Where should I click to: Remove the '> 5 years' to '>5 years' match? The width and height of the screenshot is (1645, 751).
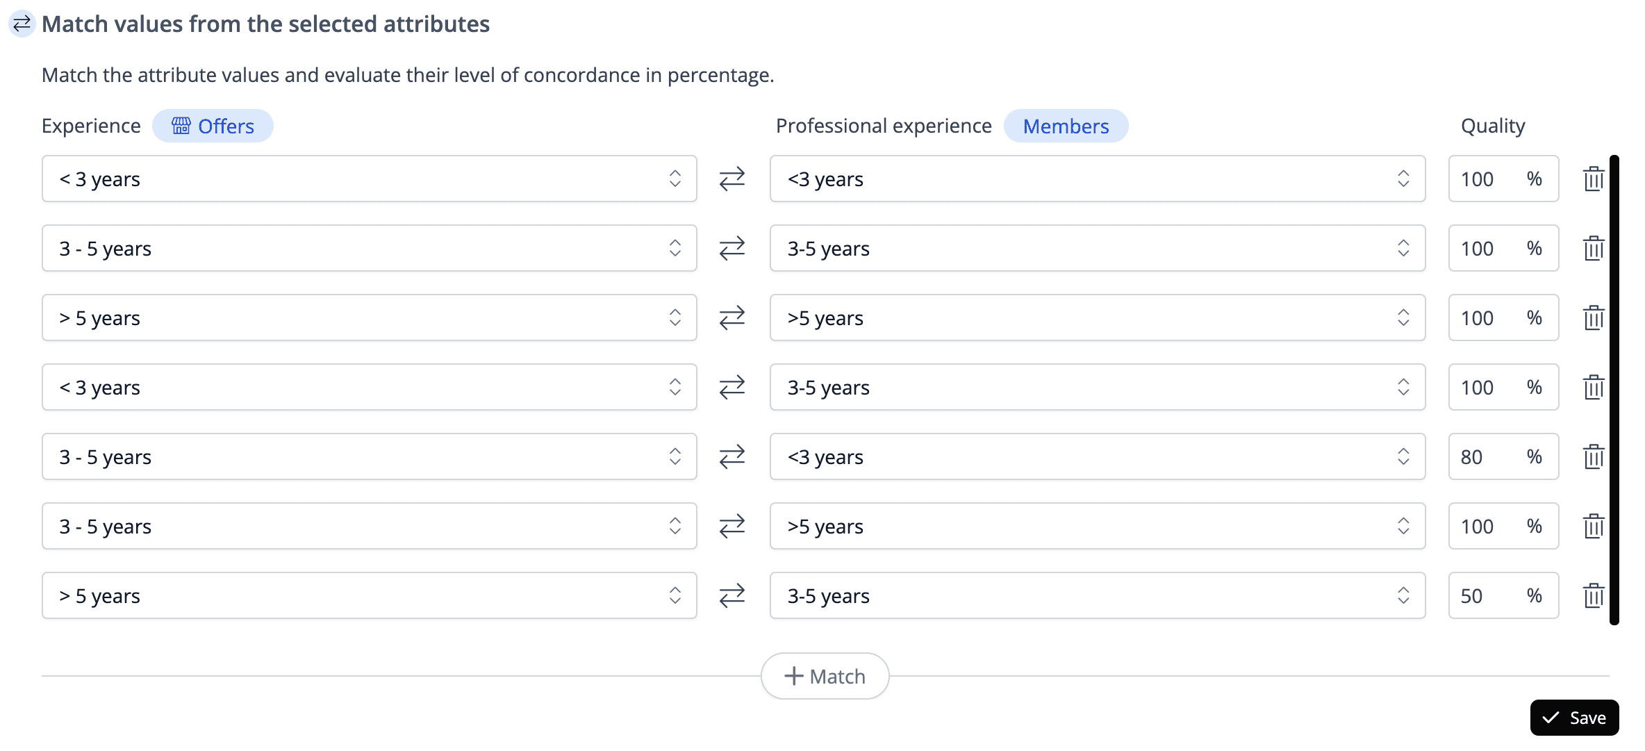pos(1594,318)
